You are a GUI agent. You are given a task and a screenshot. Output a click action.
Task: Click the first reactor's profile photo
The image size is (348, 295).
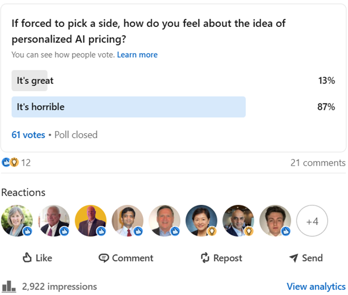click(x=17, y=221)
